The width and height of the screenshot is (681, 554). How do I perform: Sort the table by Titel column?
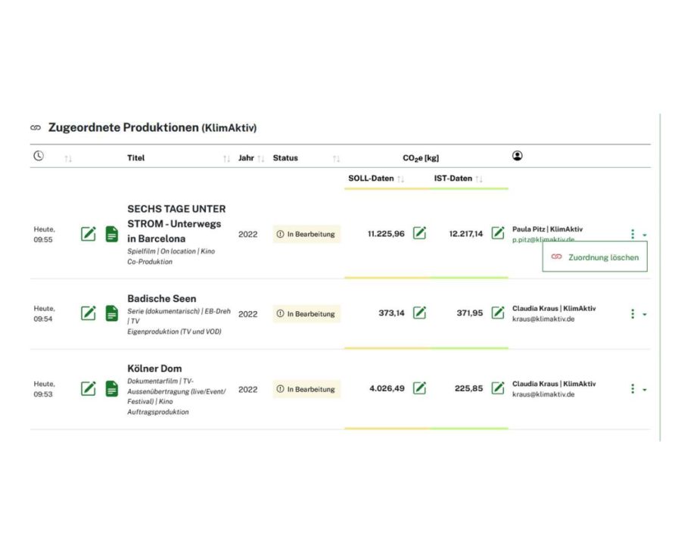point(226,159)
